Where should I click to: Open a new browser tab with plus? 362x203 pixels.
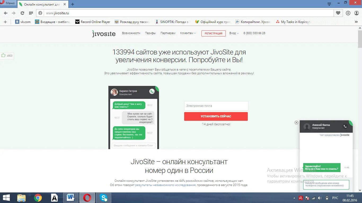(x=73, y=4)
